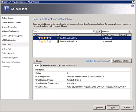
Task: Click the blue help question mark icon
Action: coord(132,6)
